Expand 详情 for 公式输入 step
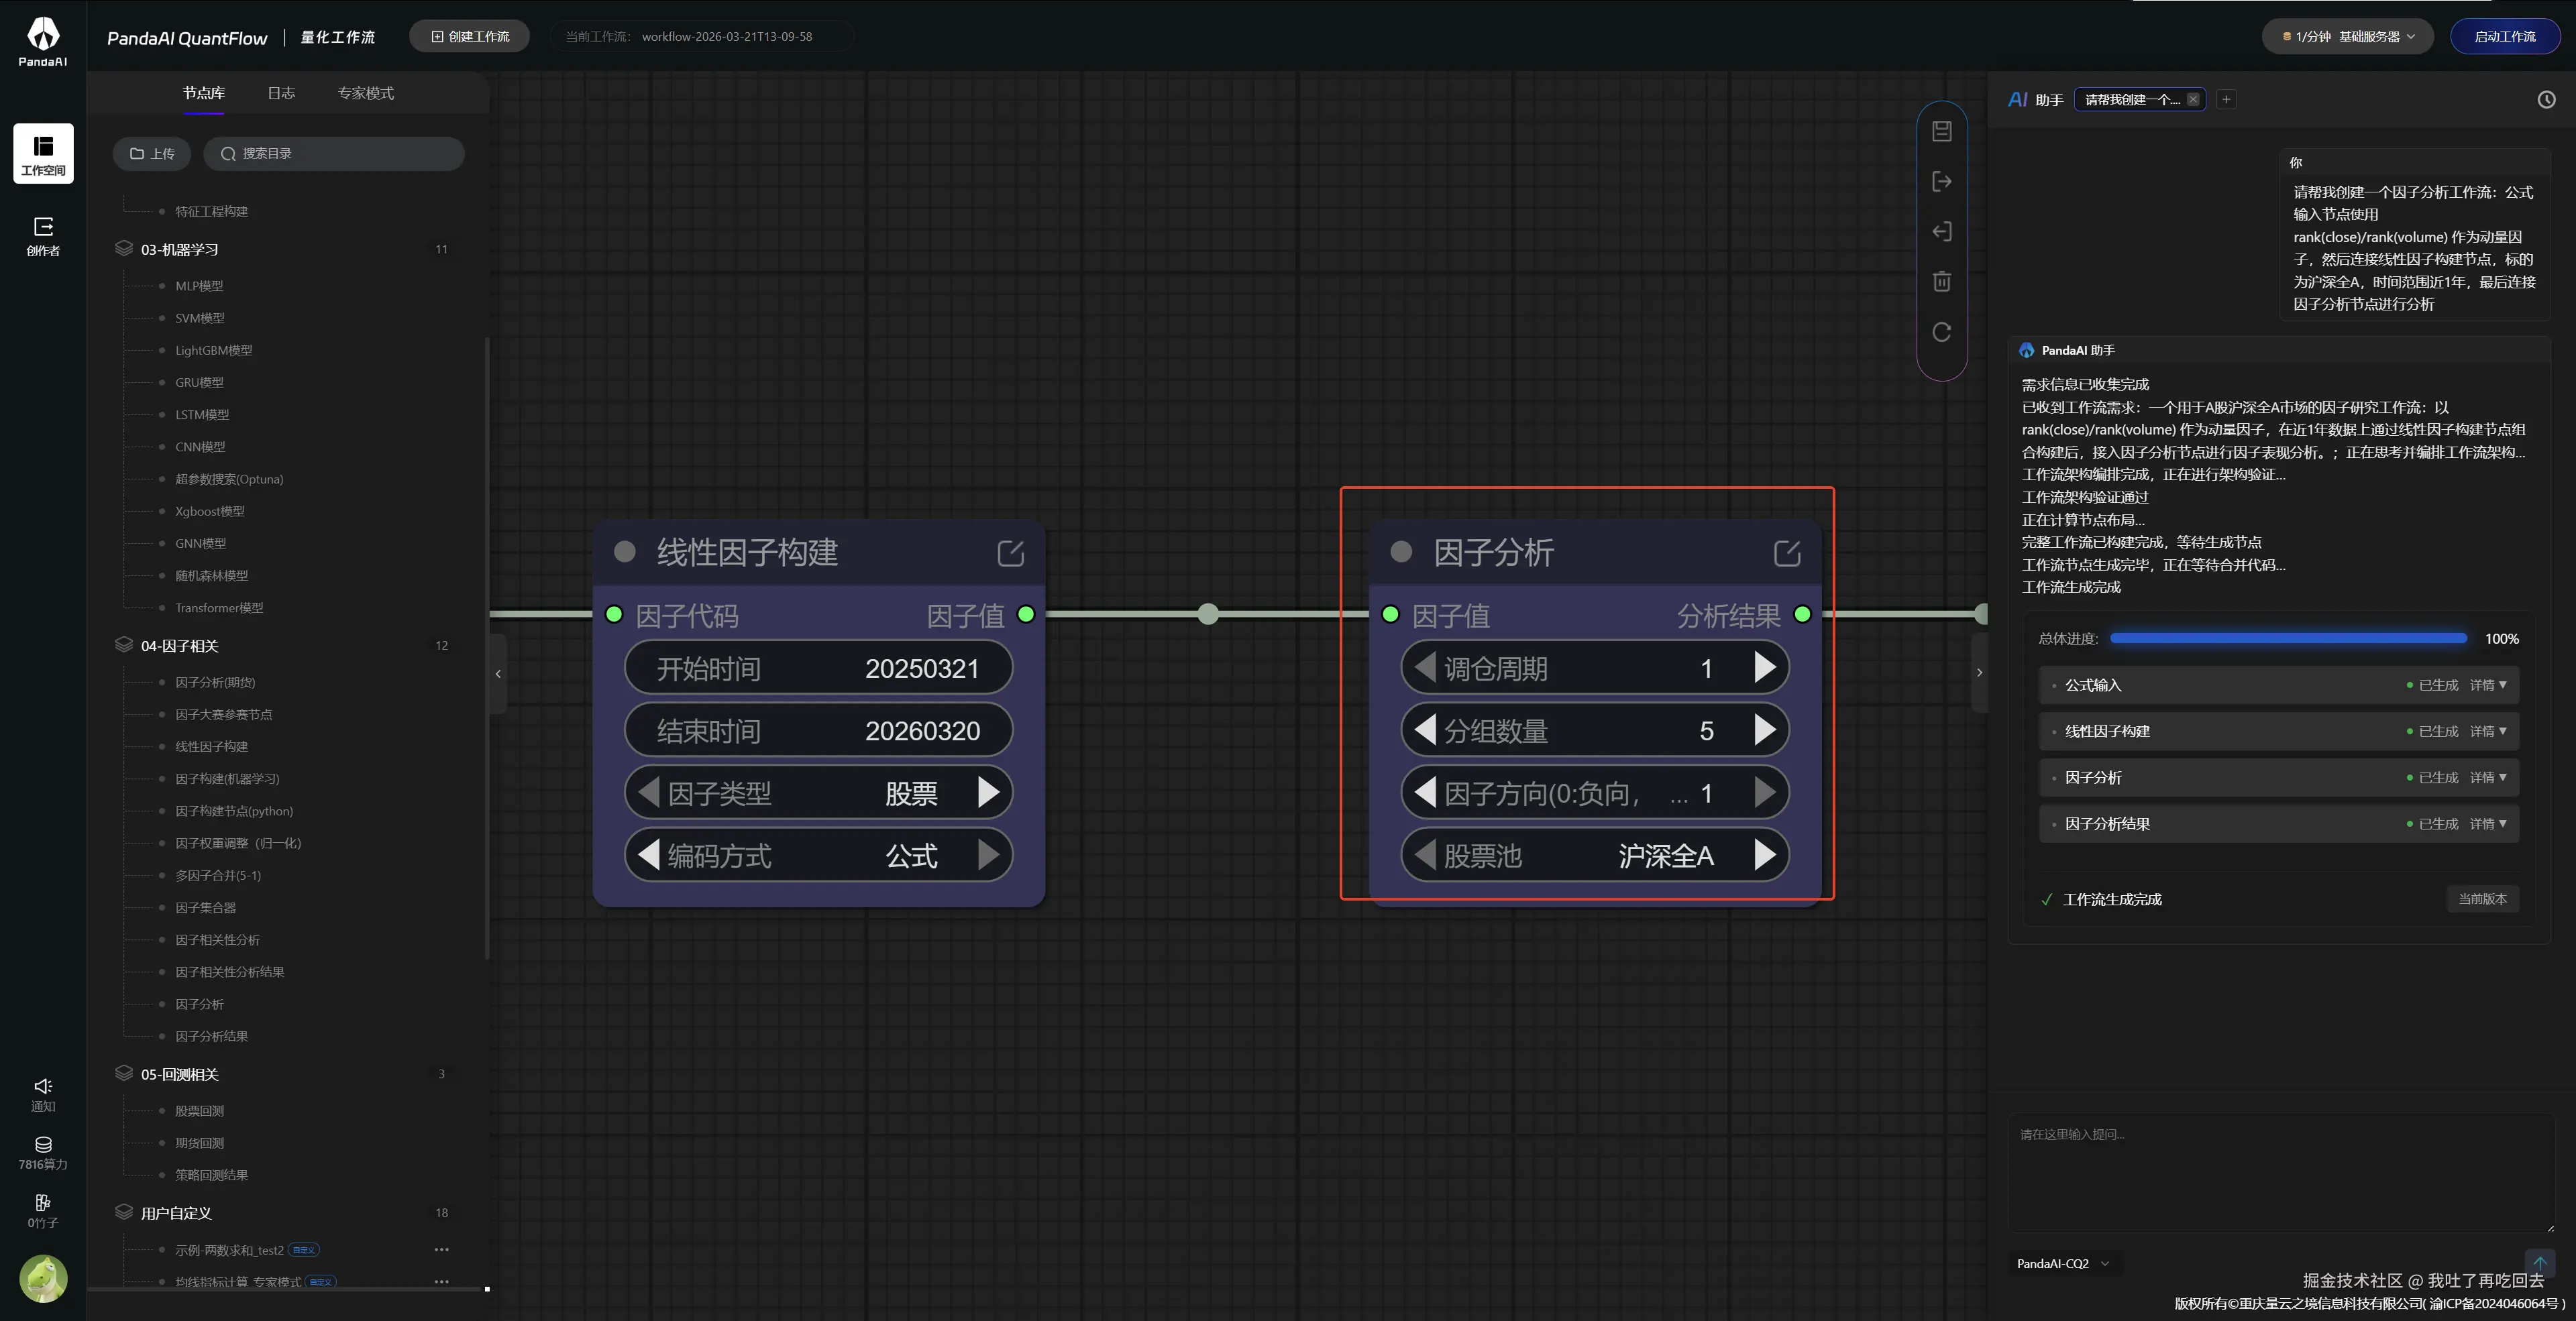The width and height of the screenshot is (2576, 1321). click(2487, 685)
